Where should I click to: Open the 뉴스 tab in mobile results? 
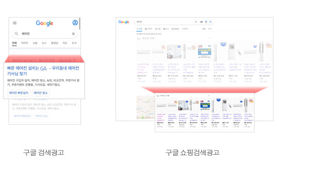point(44,43)
